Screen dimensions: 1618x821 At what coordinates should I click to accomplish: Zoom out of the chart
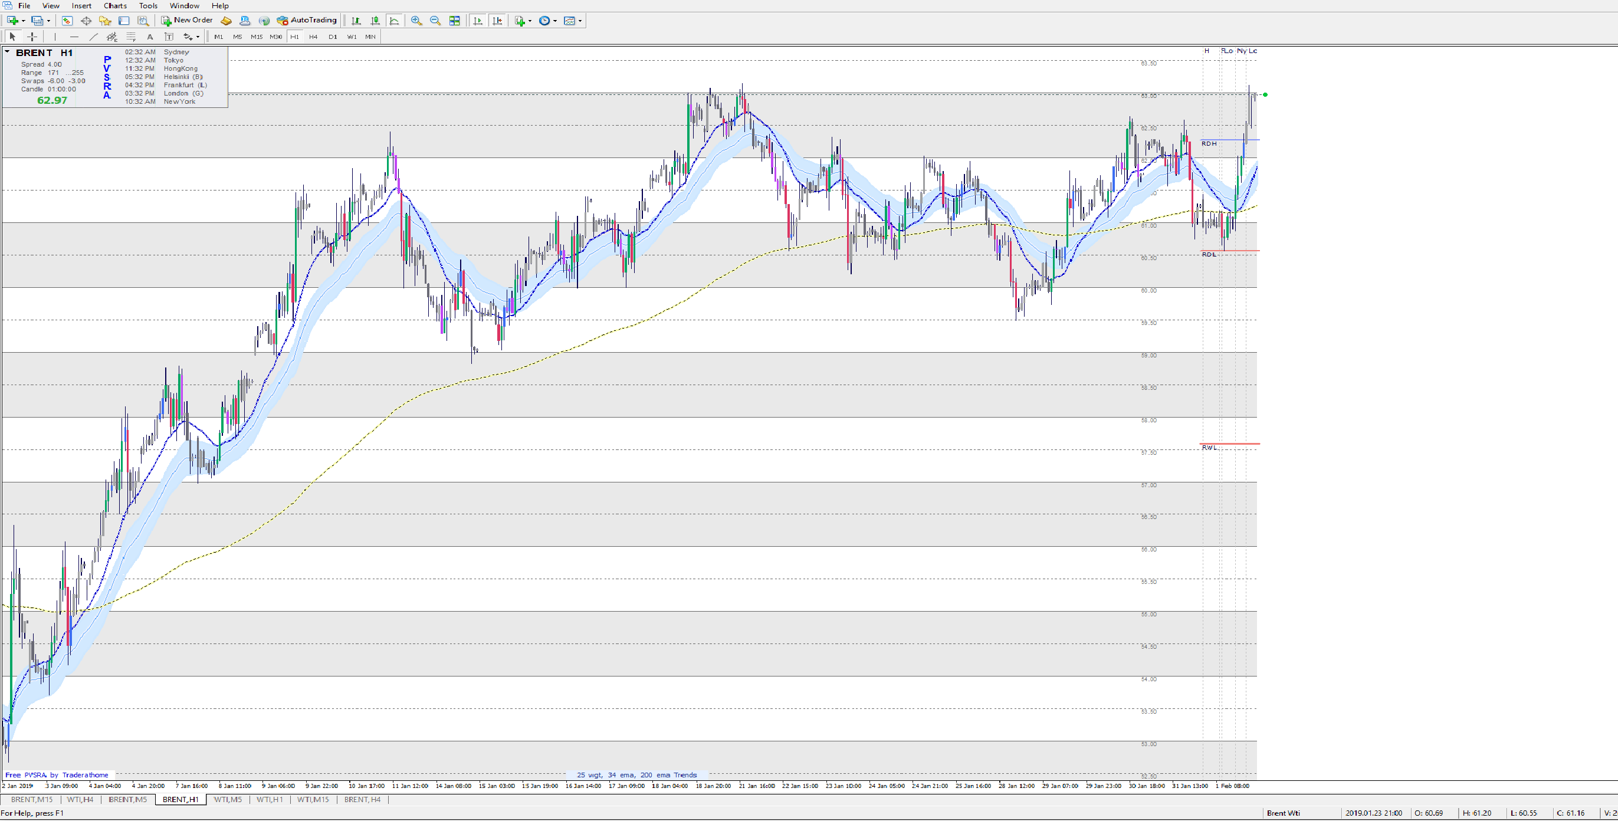(x=435, y=21)
